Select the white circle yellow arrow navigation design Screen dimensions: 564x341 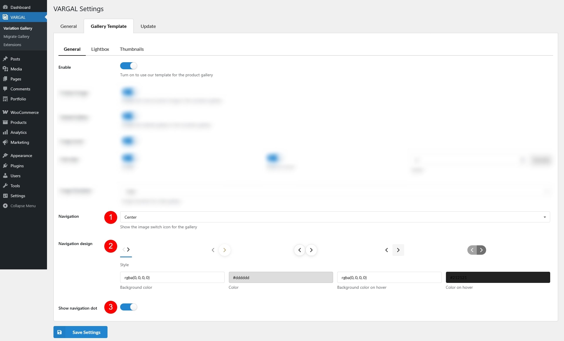coord(219,250)
